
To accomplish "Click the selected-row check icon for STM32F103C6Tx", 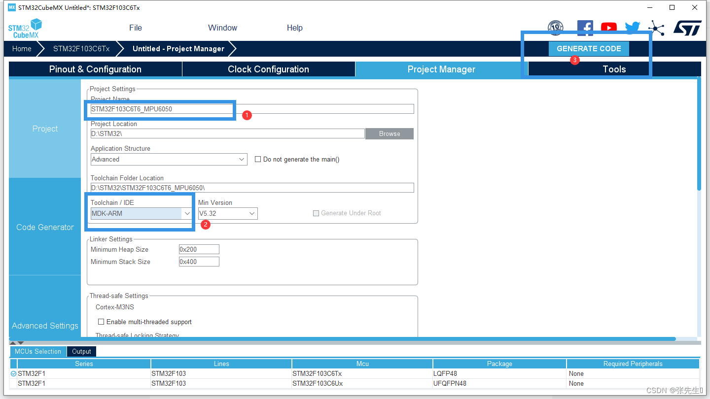I will (13, 374).
